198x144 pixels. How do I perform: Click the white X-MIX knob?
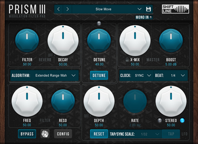coord(135,40)
